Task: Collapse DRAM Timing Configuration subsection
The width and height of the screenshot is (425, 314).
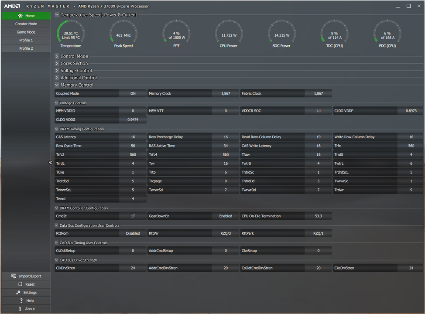Action: click(x=56, y=129)
